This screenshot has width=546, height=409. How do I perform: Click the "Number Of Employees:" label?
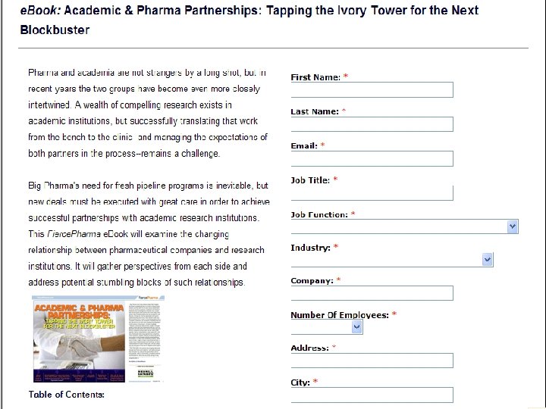tap(340, 314)
